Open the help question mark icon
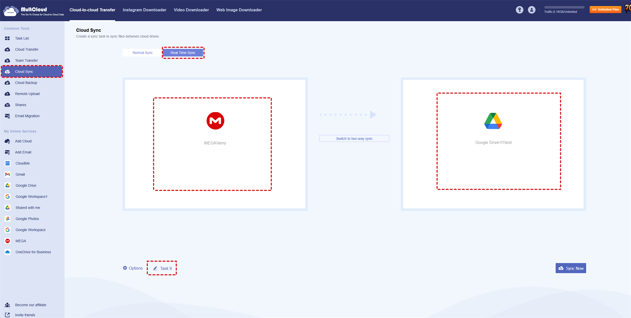Screen dimensions: 631x318 point(520,10)
